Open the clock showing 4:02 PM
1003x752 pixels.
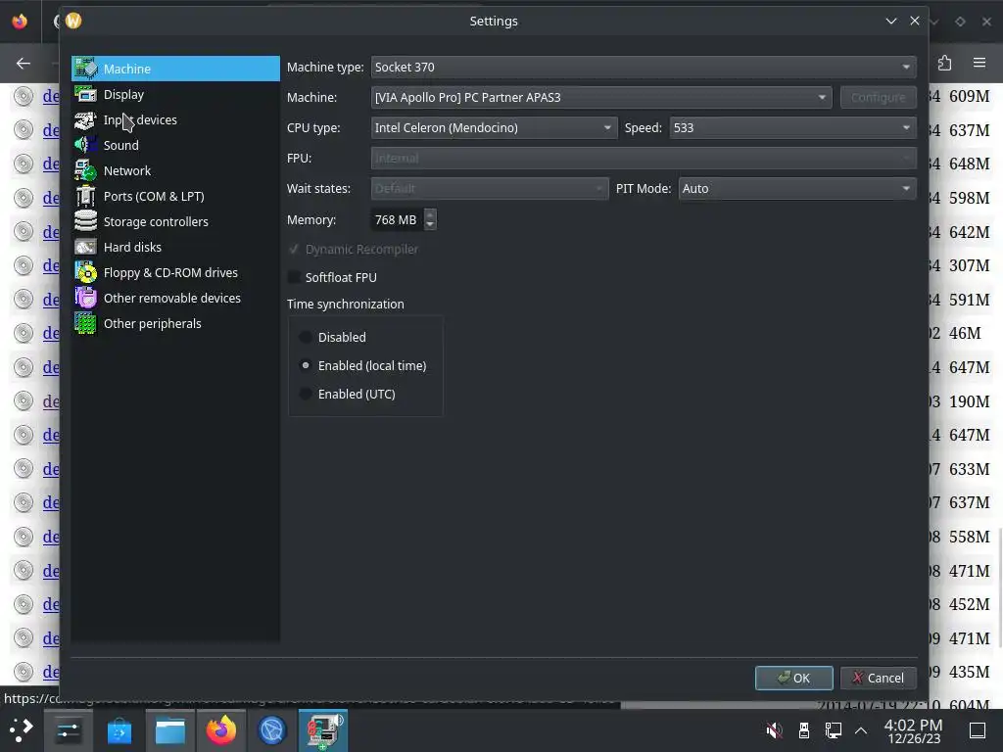(914, 730)
